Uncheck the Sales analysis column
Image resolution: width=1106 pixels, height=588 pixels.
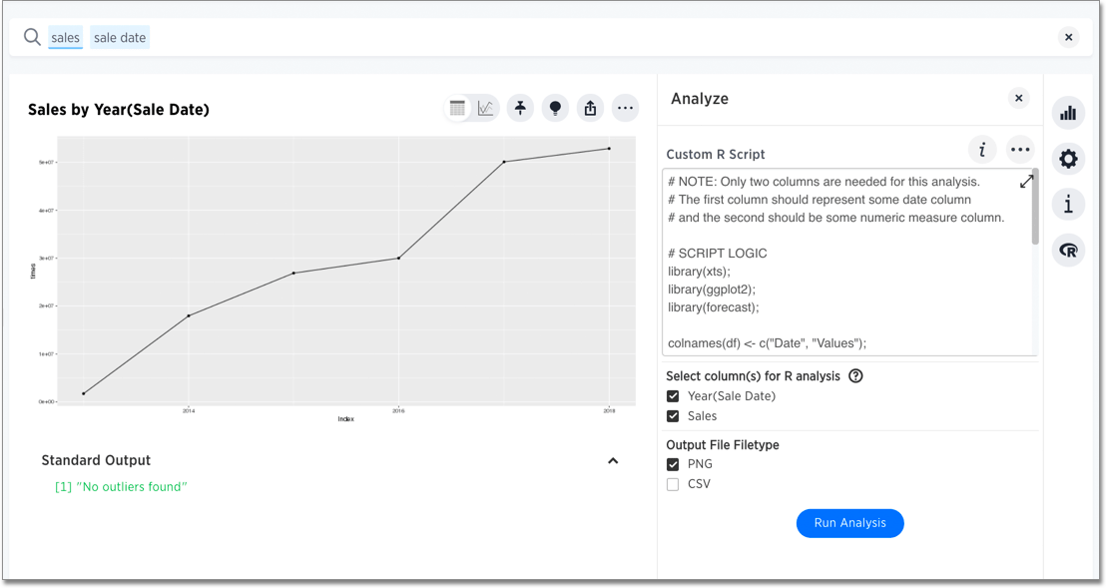[672, 415]
